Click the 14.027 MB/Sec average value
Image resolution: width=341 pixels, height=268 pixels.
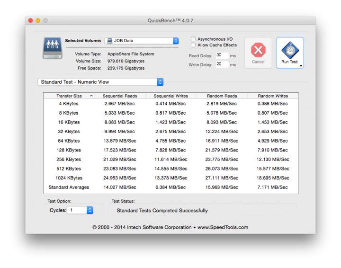click(x=120, y=187)
